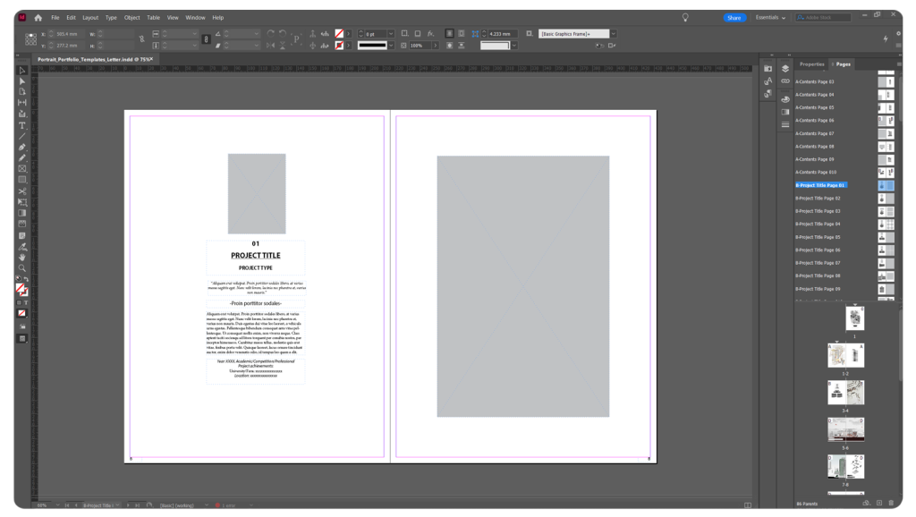Image resolution: width=916 pixels, height=517 pixels.
Task: Open the Type menu
Action: [x=111, y=18]
